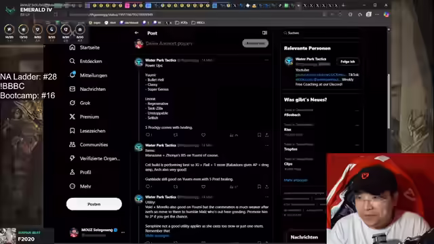
Task: Open options dots for Rise trend
Action: 357,125
